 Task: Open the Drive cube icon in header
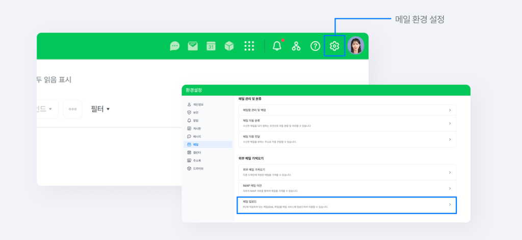click(229, 46)
